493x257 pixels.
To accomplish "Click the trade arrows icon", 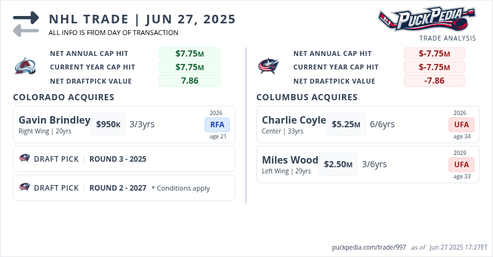I will 25,24.
